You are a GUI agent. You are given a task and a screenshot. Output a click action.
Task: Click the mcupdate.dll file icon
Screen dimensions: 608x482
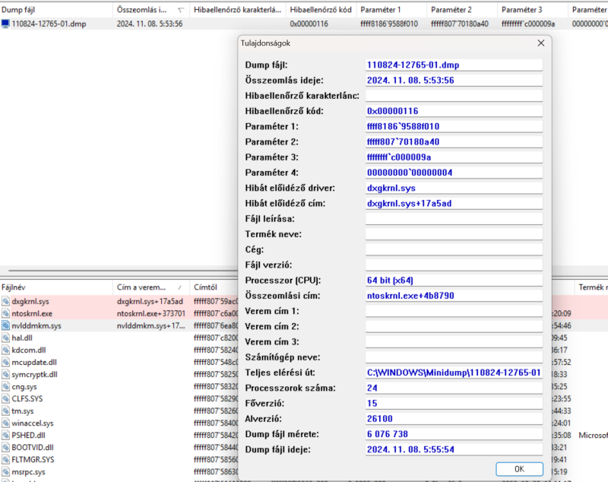[x=5, y=362]
